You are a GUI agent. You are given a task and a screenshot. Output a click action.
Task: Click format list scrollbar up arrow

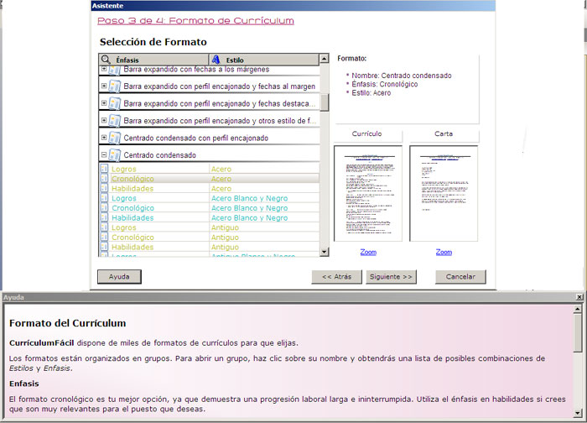[x=325, y=59]
